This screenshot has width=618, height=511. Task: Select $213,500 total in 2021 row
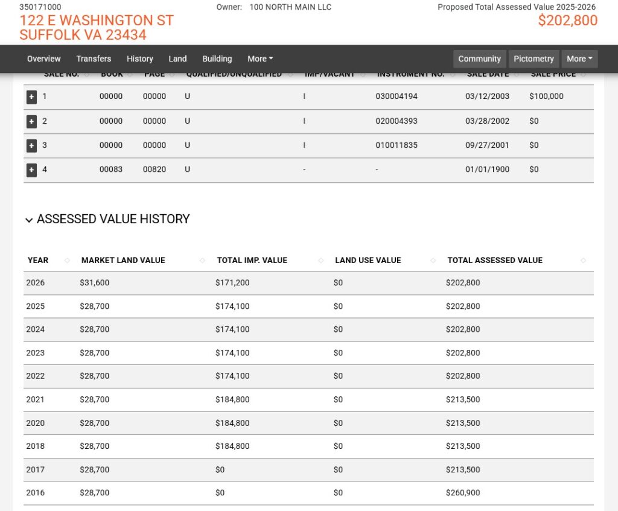coord(463,400)
